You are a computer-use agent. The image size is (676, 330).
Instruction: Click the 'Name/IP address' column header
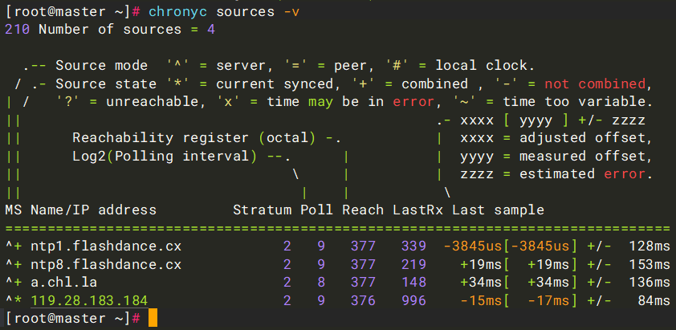(x=94, y=210)
